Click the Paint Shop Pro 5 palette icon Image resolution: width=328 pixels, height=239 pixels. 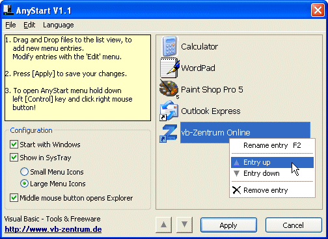169,89
